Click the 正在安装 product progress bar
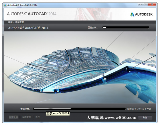The height and width of the screenshot is (125, 160). [126, 27]
